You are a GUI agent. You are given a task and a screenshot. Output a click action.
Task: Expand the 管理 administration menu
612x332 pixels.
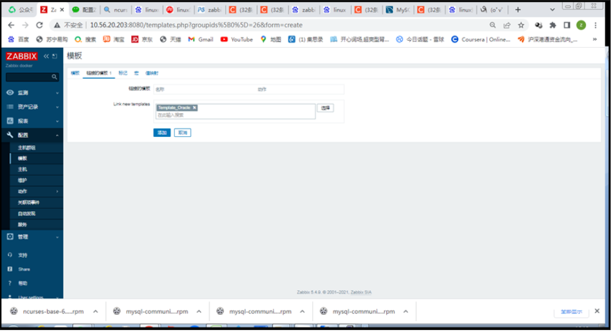32,236
